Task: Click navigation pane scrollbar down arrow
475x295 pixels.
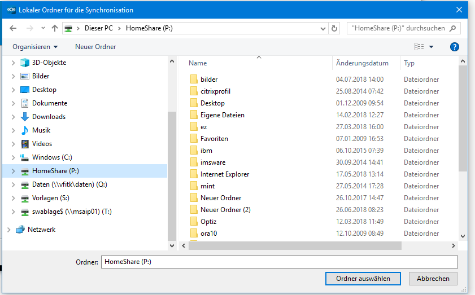Action: point(172,246)
